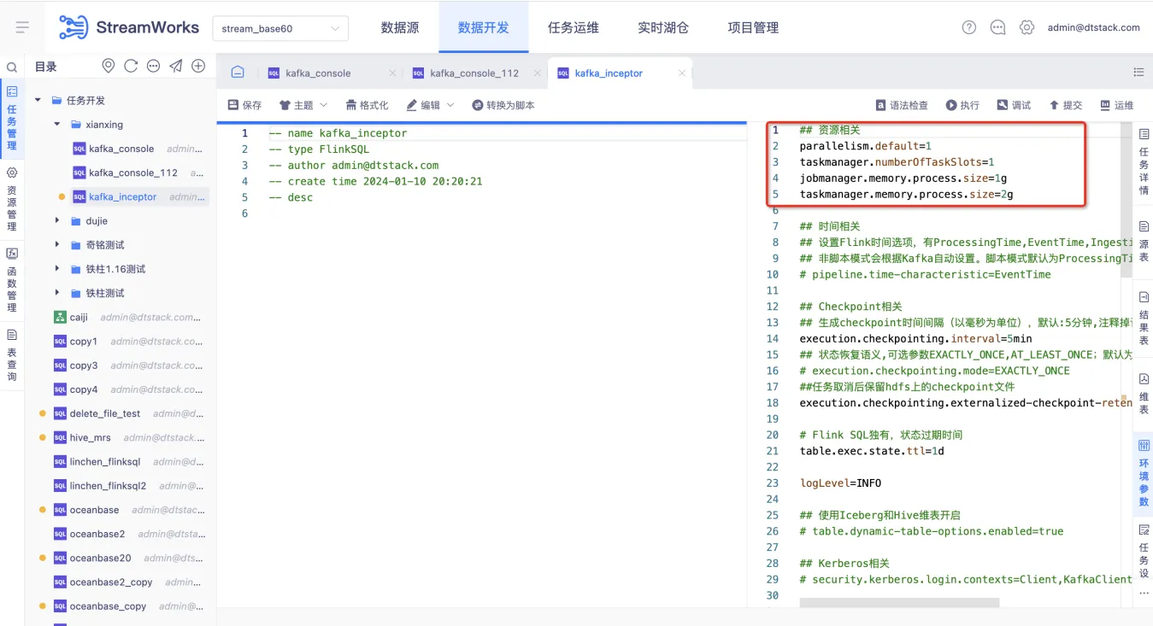The height and width of the screenshot is (626, 1153).
Task: Click the 执行 execute button
Action: click(962, 105)
